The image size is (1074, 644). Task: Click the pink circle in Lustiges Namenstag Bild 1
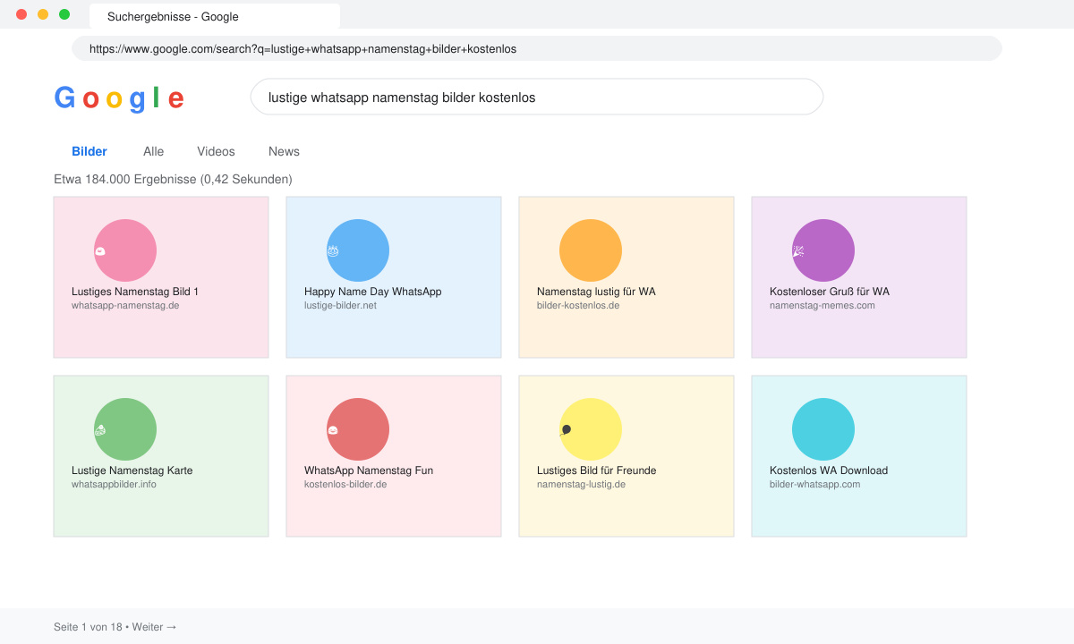click(125, 250)
